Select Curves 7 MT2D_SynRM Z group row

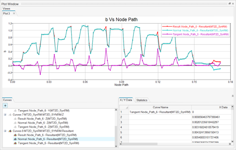pyautogui.click(x=38, y=115)
